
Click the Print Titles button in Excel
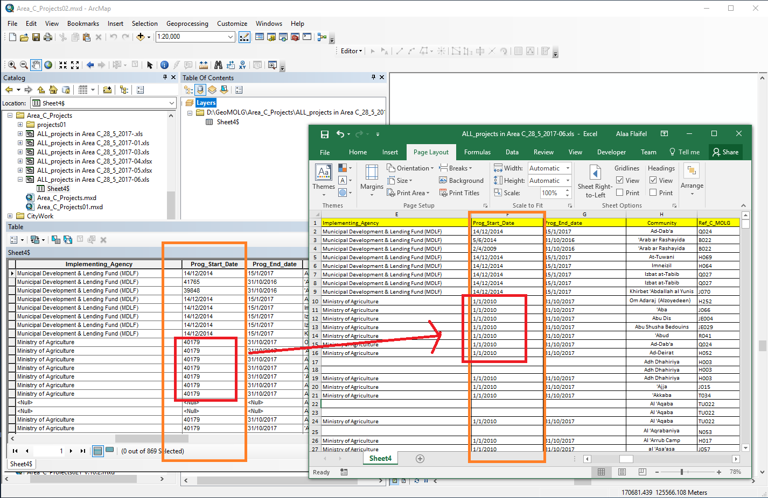pyautogui.click(x=459, y=193)
